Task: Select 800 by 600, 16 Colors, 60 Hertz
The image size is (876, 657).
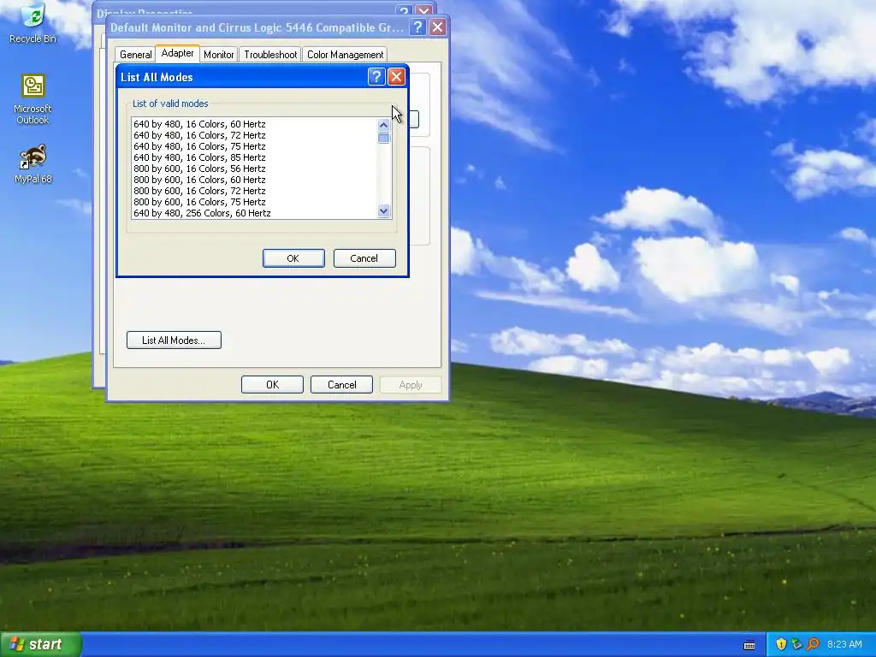Action: pos(255,180)
